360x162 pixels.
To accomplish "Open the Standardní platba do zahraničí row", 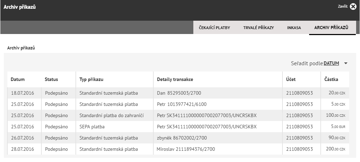I will (178, 115).
